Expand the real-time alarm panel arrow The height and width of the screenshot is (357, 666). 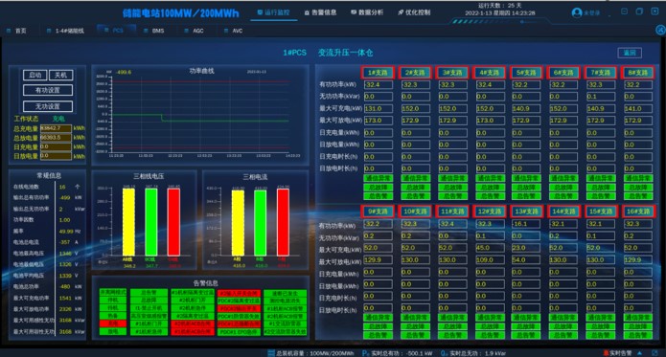pyautogui.click(x=639, y=353)
